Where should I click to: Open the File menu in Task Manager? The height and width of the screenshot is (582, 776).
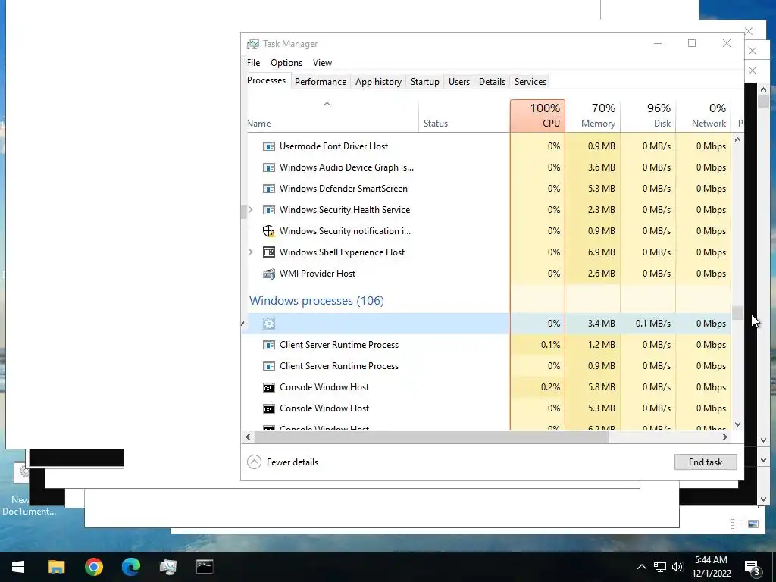click(253, 63)
